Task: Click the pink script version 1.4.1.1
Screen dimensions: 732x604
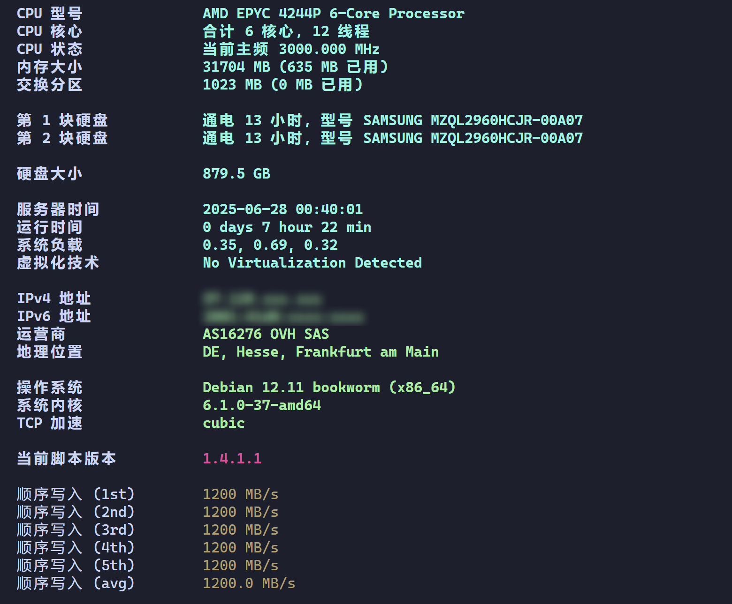Action: point(232,459)
